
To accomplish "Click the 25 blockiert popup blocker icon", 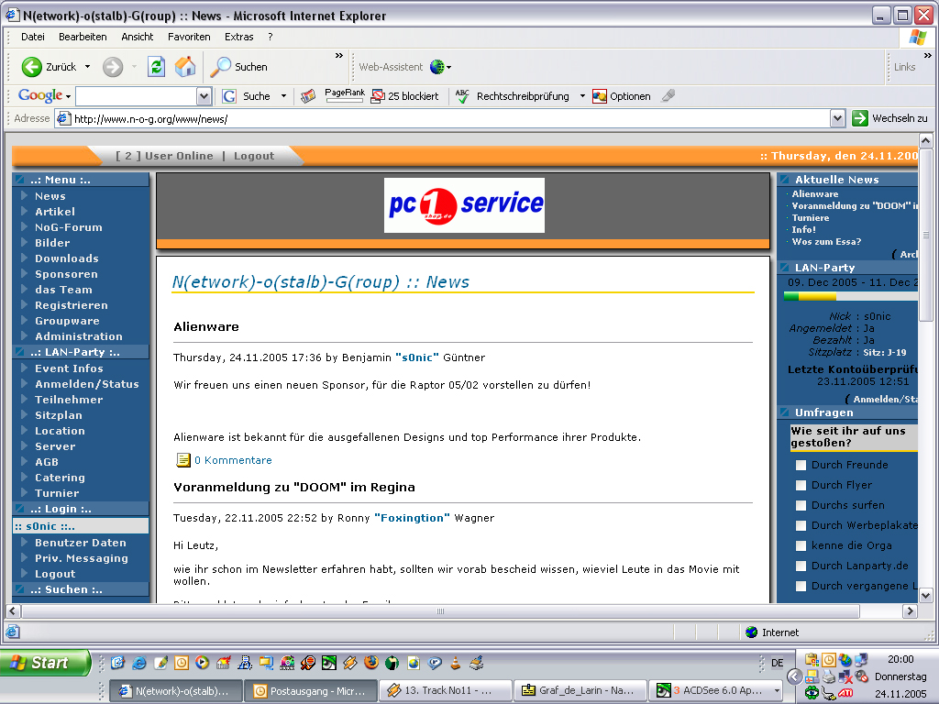I will (378, 96).
